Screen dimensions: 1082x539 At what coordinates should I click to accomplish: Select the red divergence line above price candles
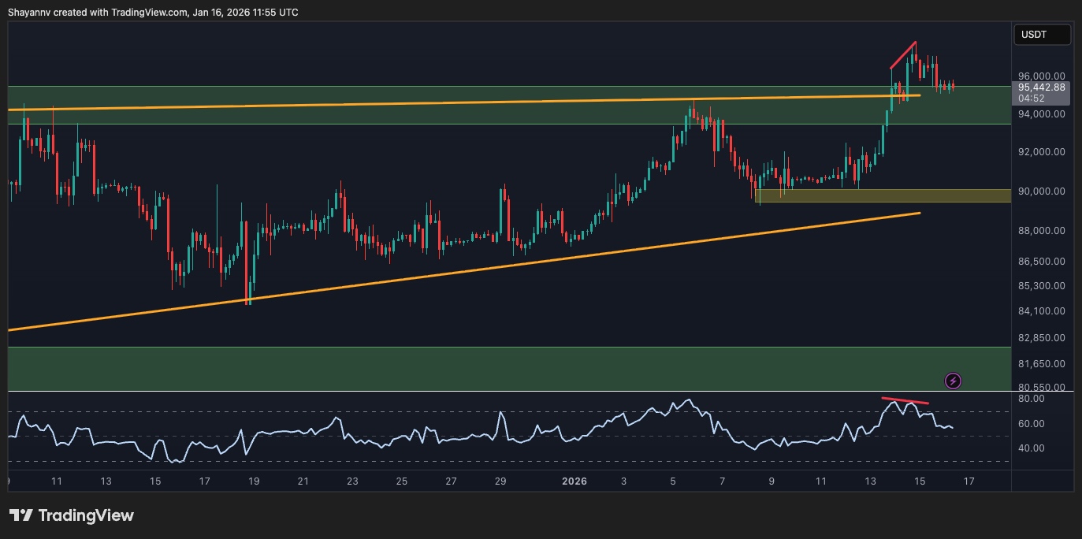point(903,54)
